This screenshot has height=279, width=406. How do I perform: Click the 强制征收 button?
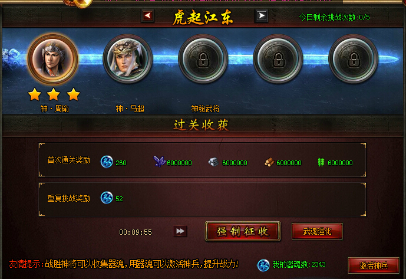[243, 231]
